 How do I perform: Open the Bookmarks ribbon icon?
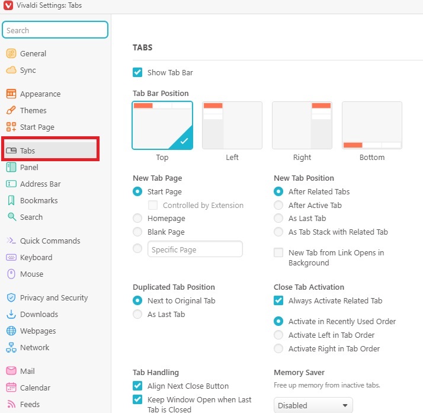(x=11, y=200)
